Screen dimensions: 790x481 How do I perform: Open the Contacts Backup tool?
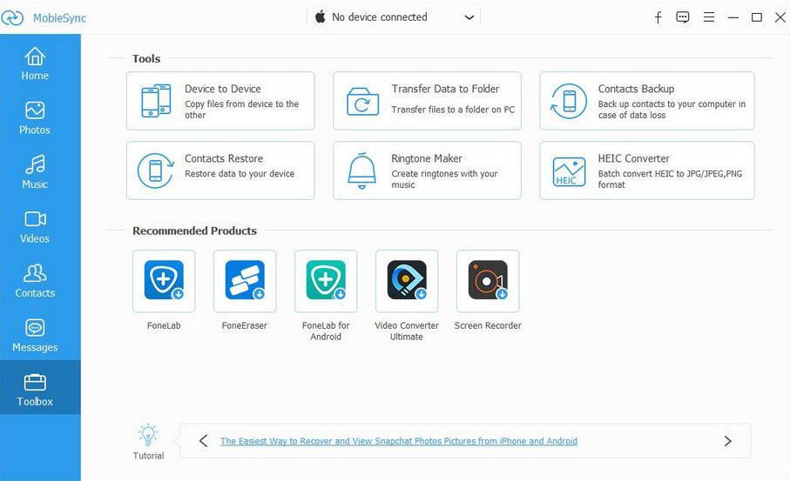point(647,101)
